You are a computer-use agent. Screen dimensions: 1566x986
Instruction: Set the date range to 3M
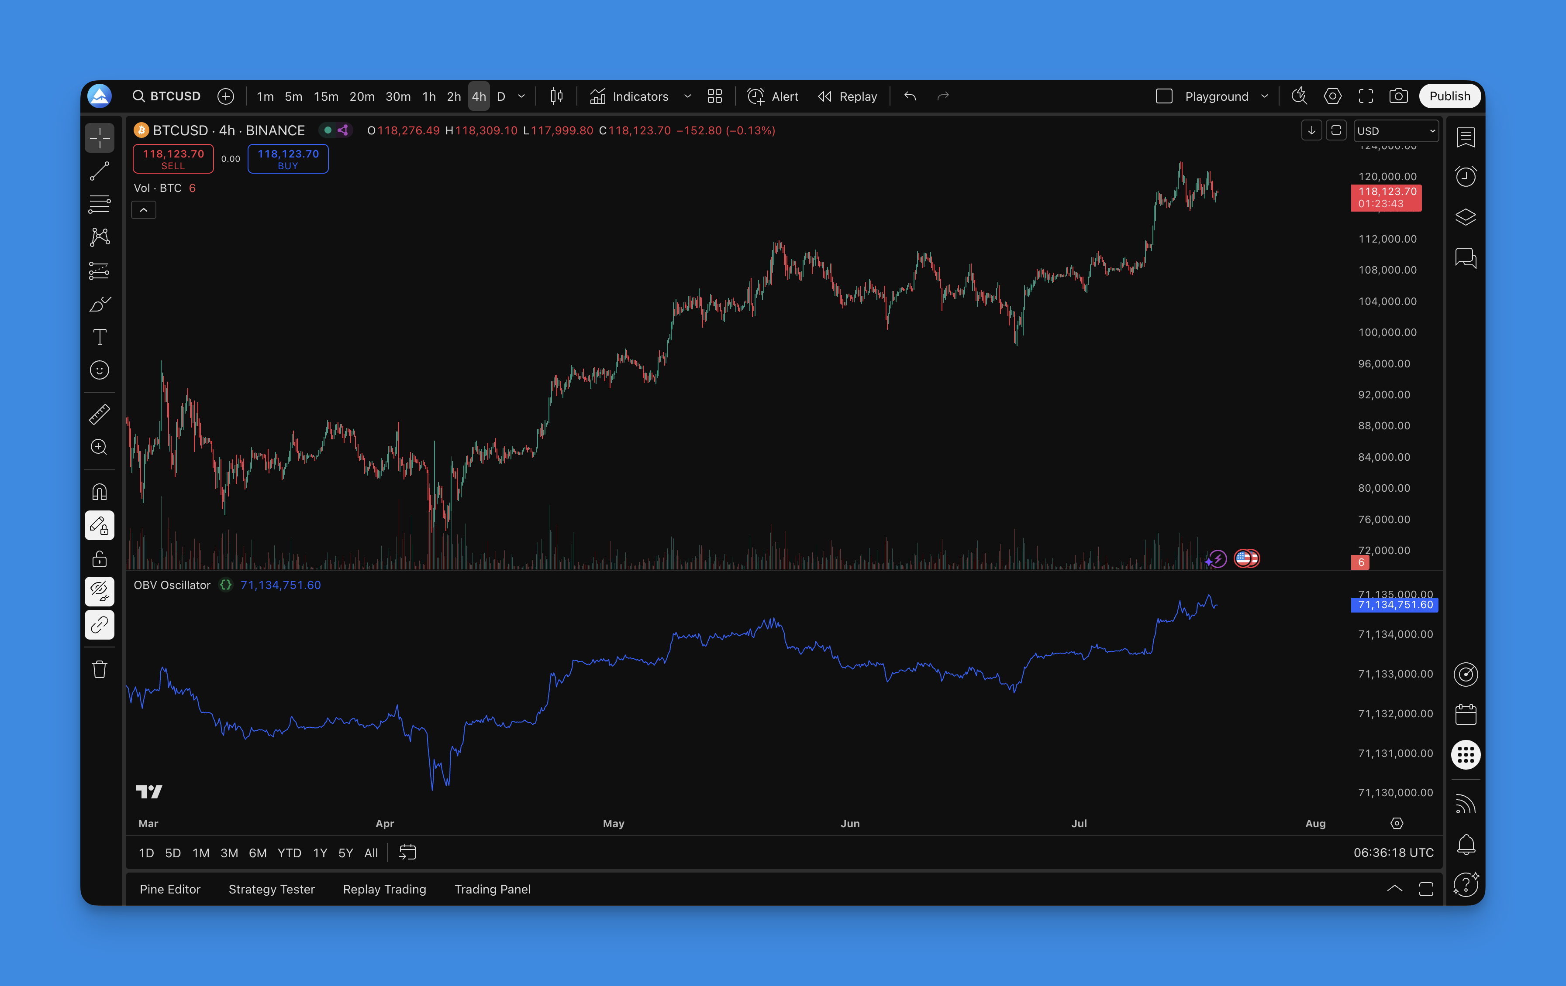(x=229, y=853)
